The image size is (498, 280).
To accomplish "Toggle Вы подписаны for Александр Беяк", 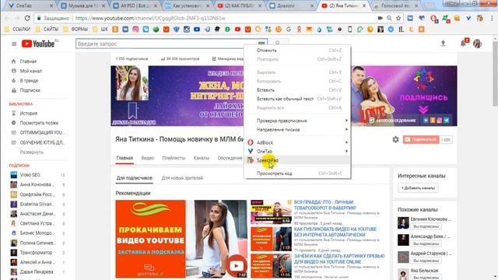I will coord(426,243).
